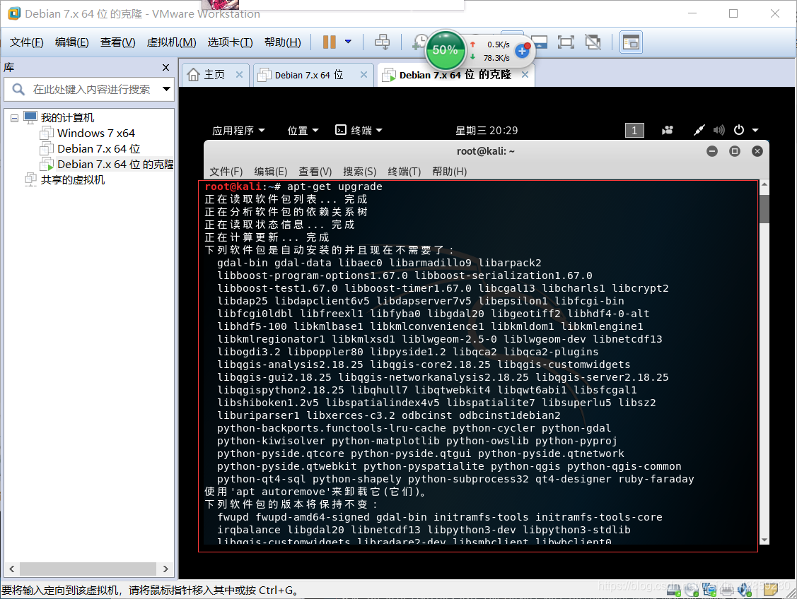Open the power options dropdown arrow beside pause
Image resolution: width=797 pixels, height=599 pixels.
pos(348,42)
